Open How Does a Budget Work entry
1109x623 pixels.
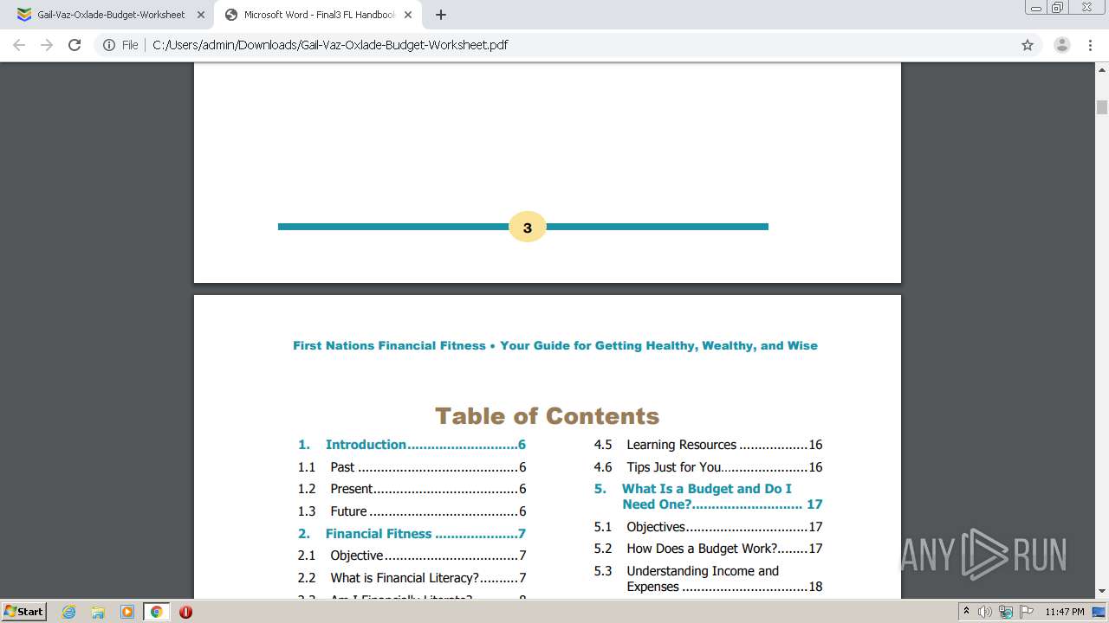click(x=708, y=549)
